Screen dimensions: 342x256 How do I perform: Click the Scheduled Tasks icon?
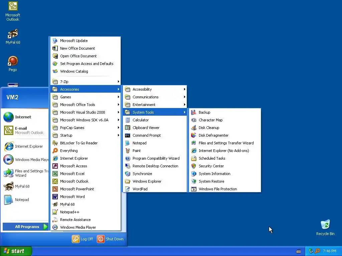tap(194, 158)
